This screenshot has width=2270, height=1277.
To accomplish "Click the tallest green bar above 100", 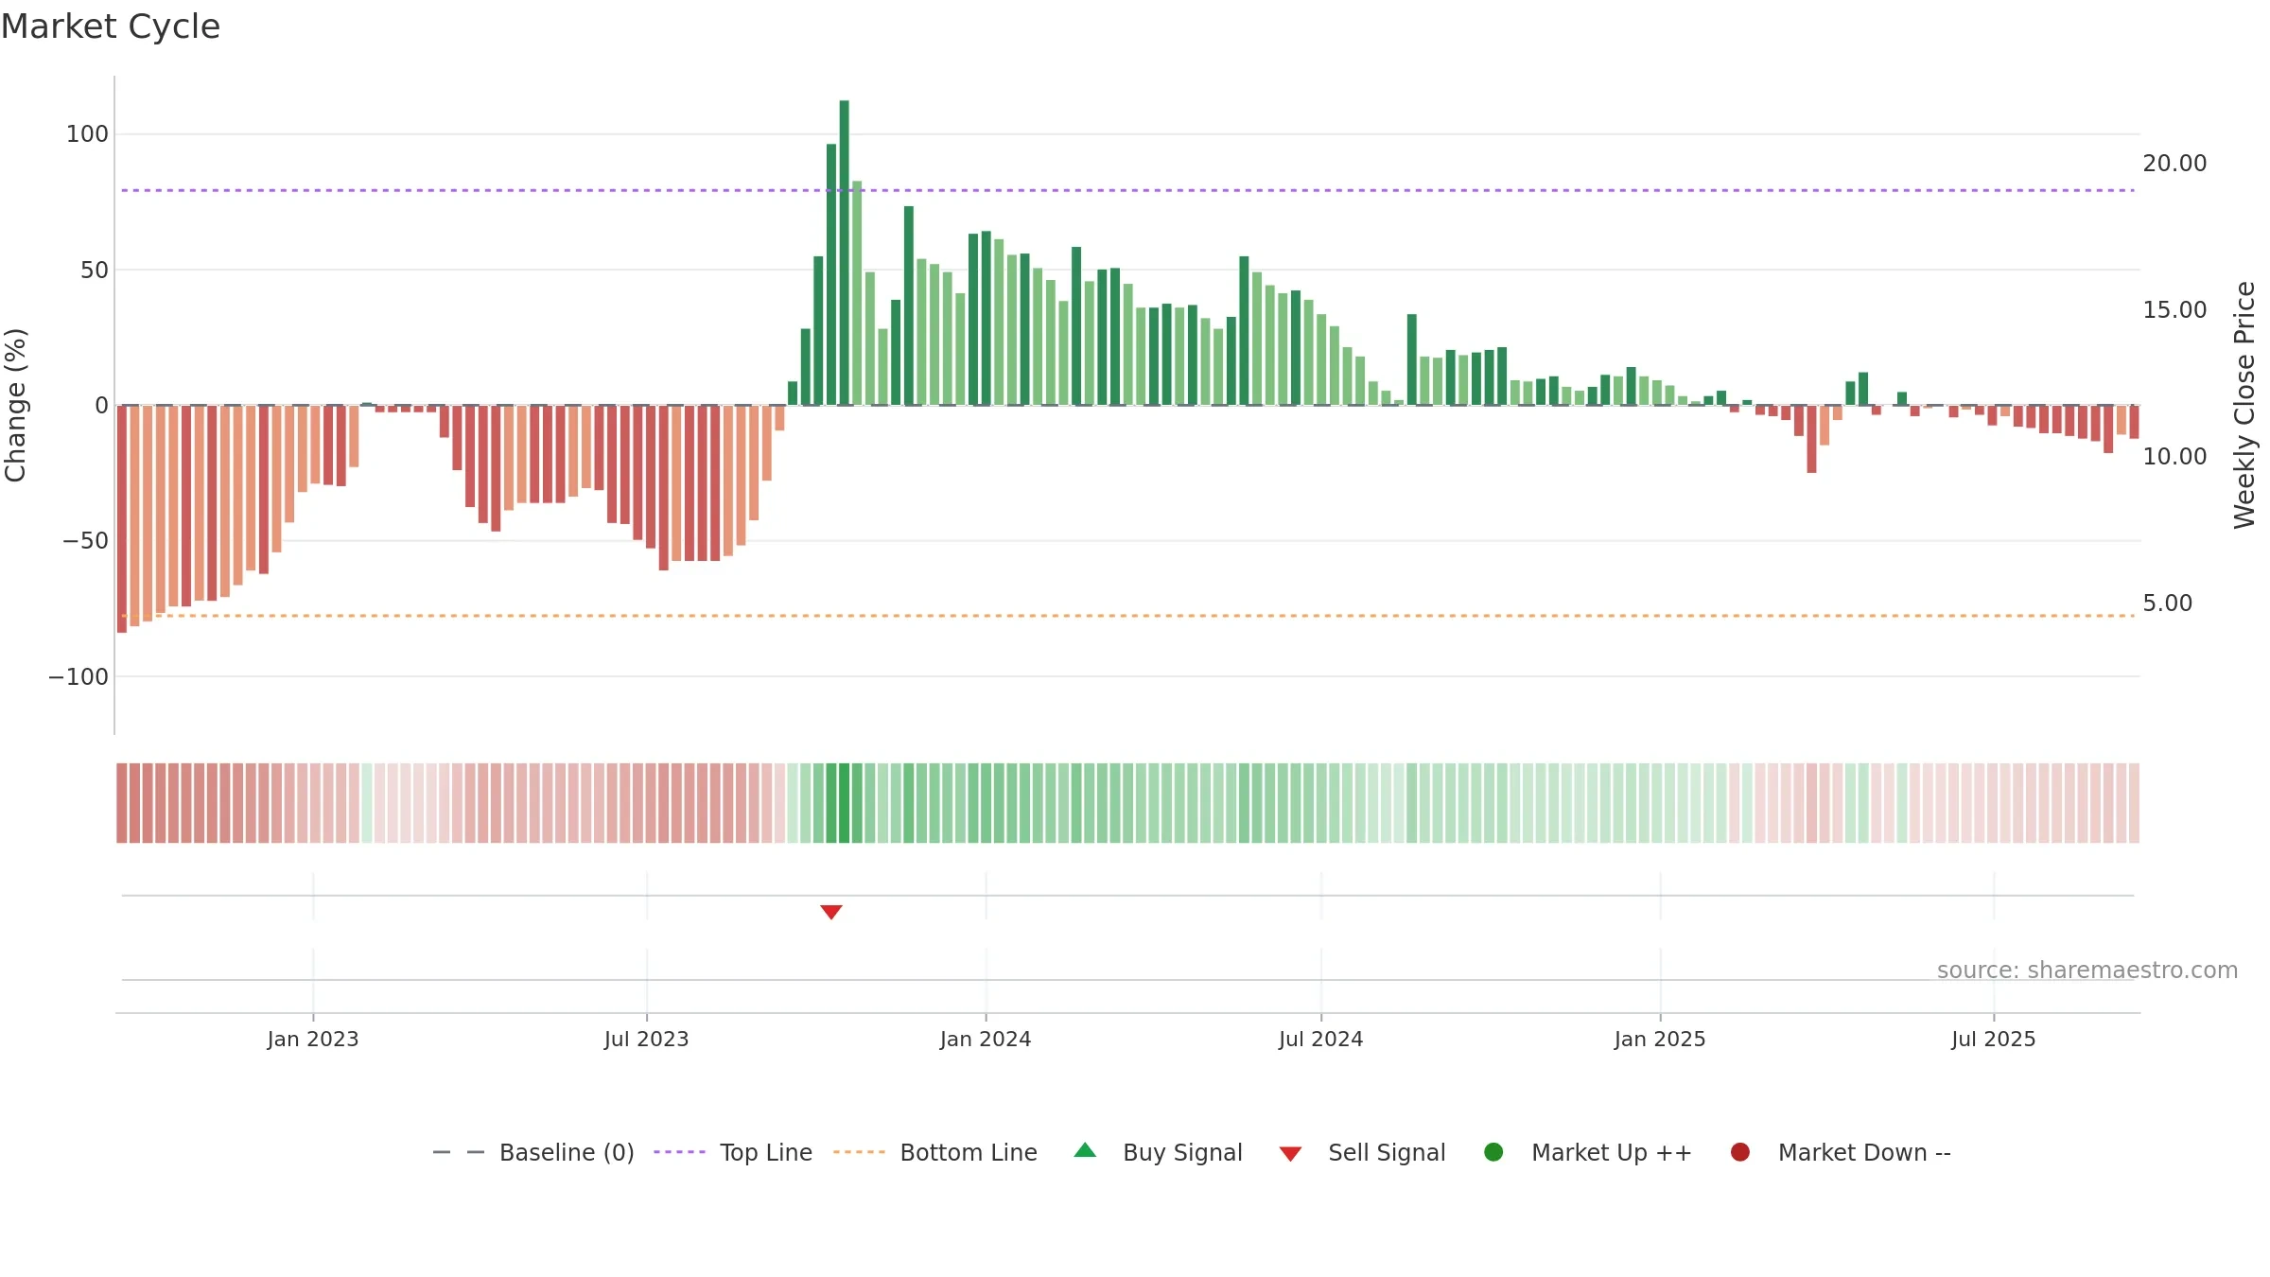I will pyautogui.click(x=845, y=253).
